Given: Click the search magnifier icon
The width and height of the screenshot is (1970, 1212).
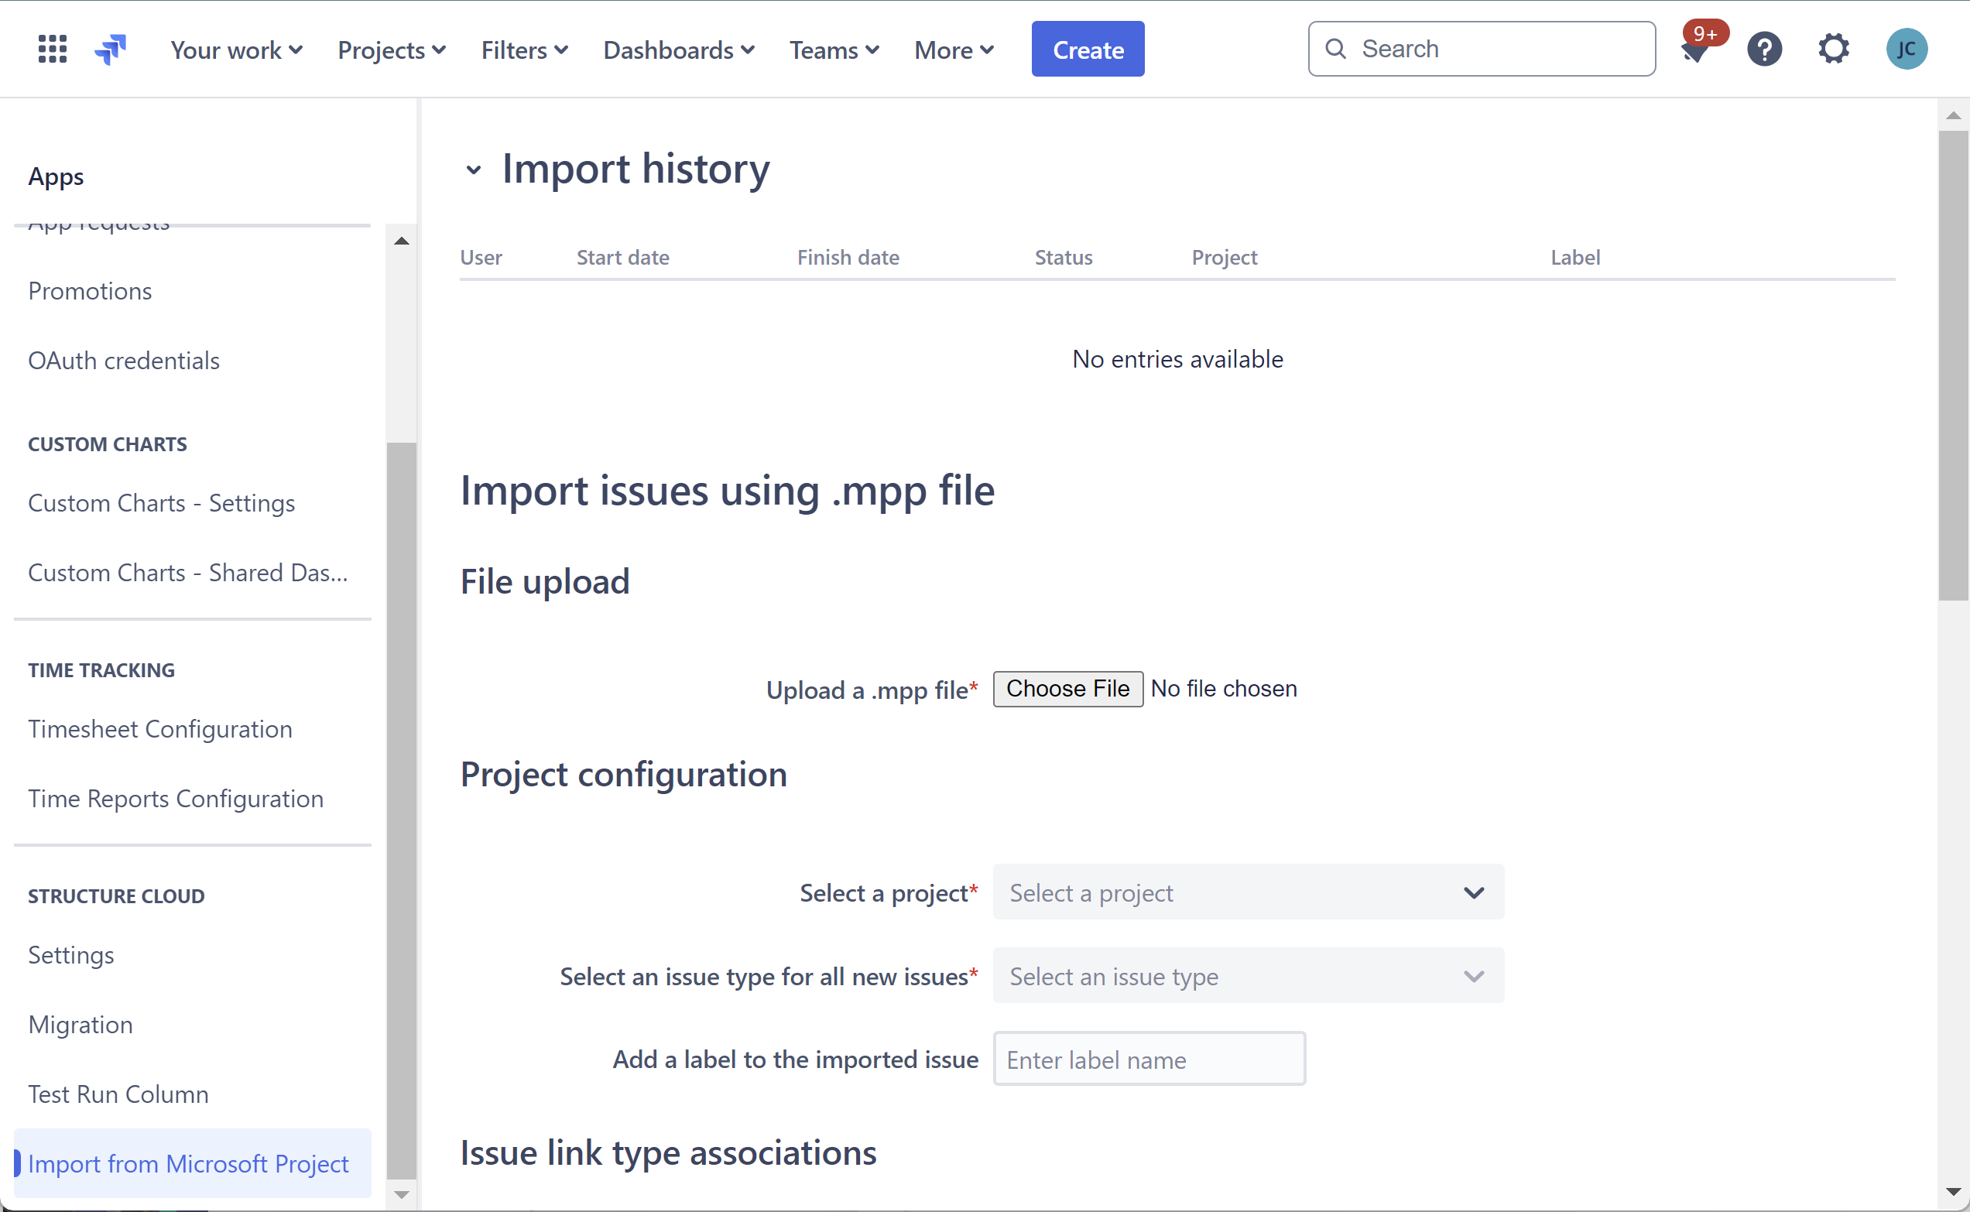Looking at the screenshot, I should click(x=1335, y=49).
